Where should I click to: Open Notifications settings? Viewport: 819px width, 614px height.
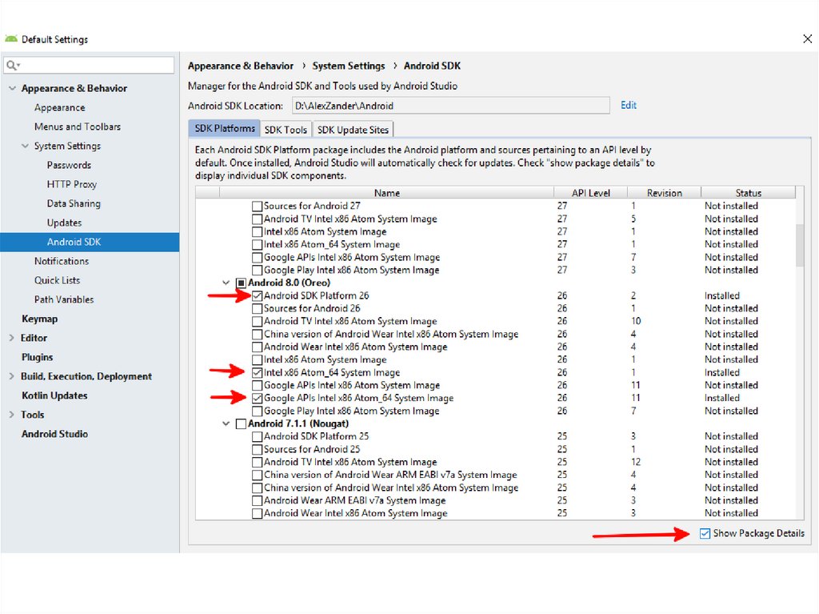(62, 261)
